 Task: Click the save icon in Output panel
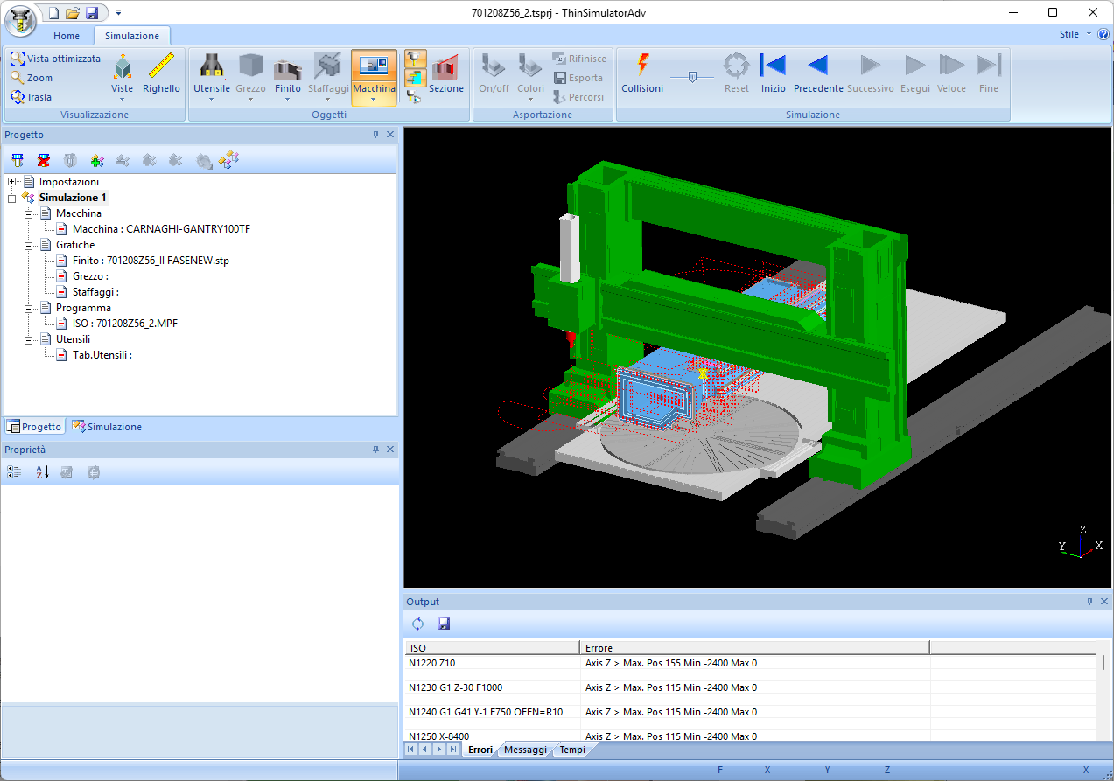(444, 624)
